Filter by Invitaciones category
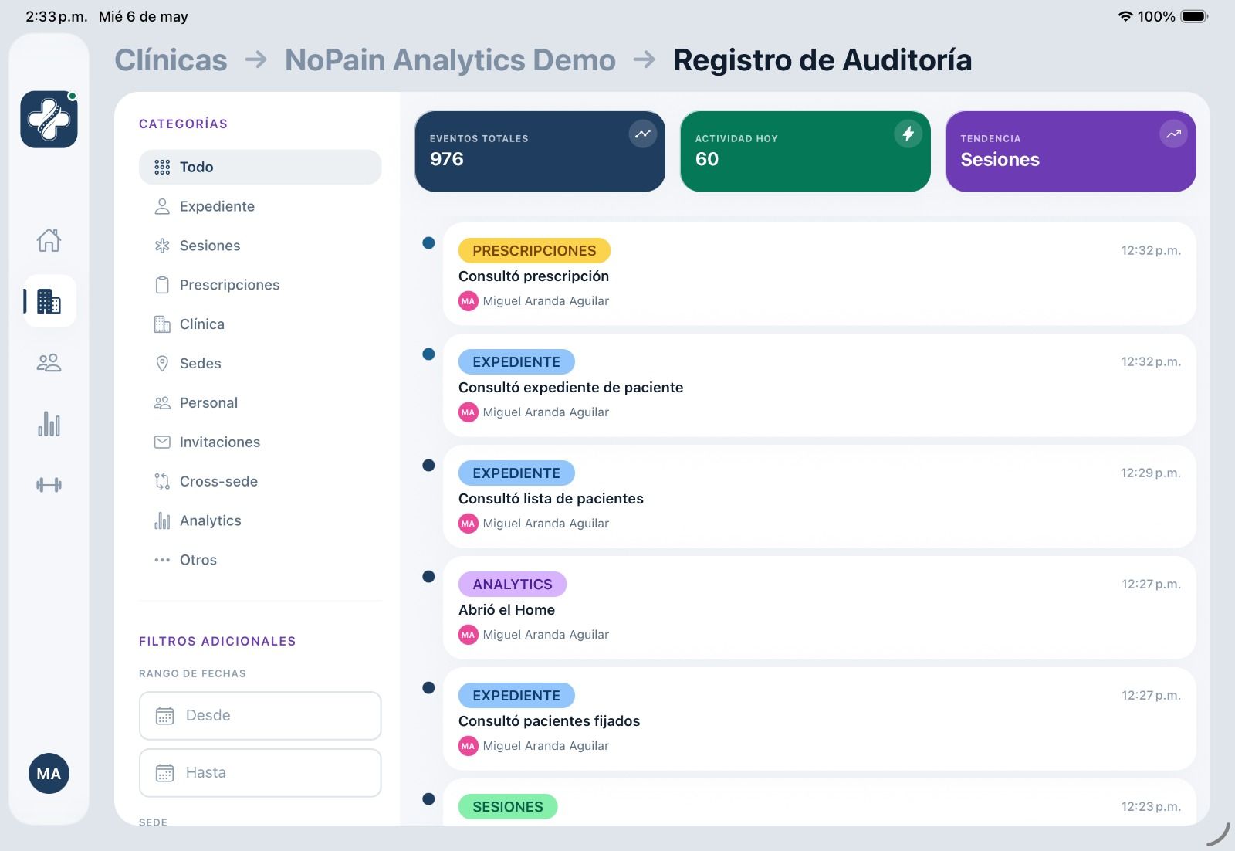 click(x=260, y=442)
